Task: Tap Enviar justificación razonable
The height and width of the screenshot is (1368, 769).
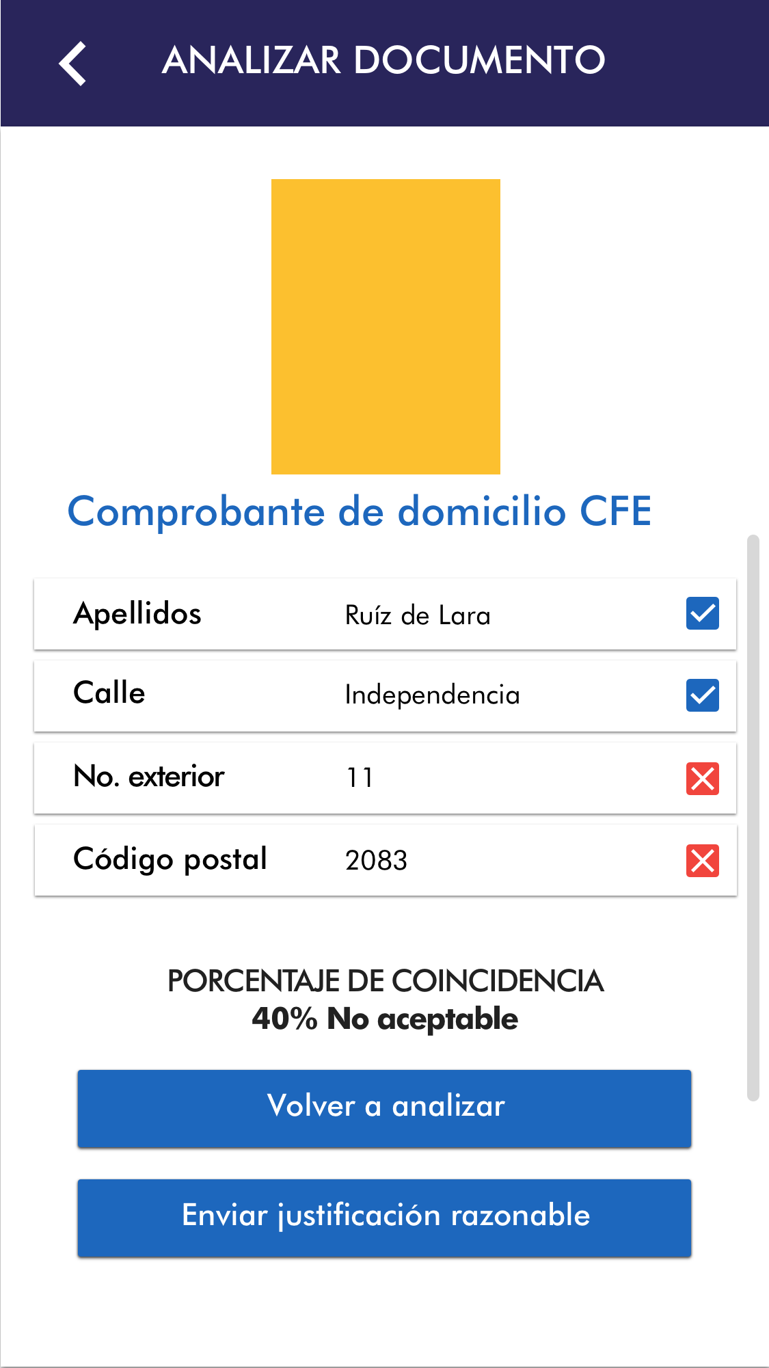Action: 384,1217
